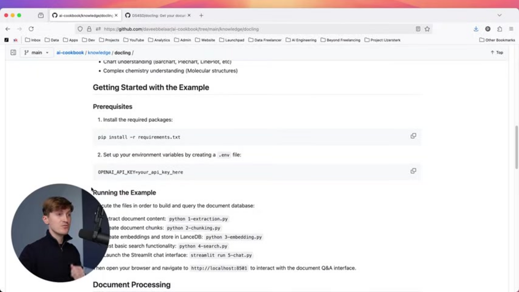Copy the OPENAI_API_KEY code snippet
Image resolution: width=519 pixels, height=292 pixels.
coord(413,171)
